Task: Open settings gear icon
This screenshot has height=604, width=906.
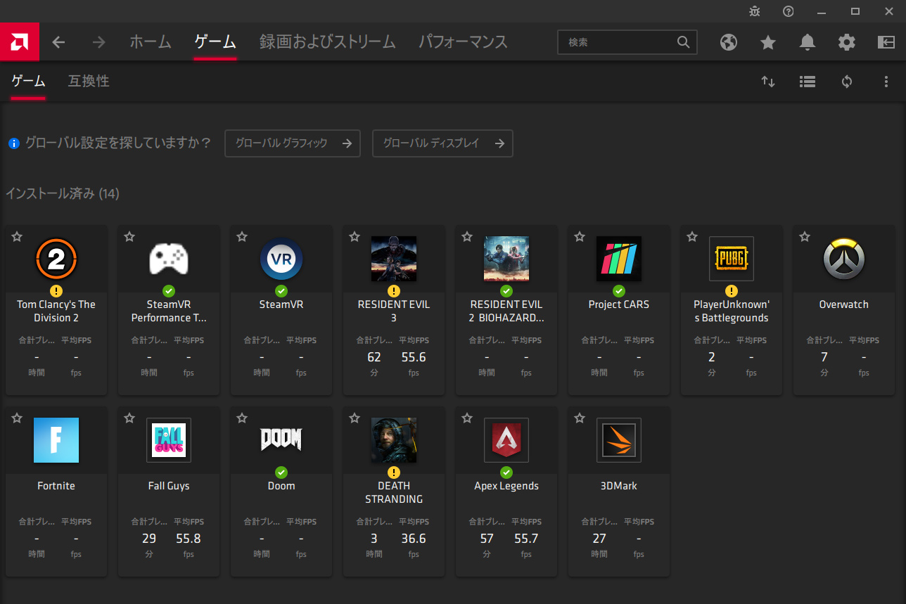Action: click(x=847, y=42)
